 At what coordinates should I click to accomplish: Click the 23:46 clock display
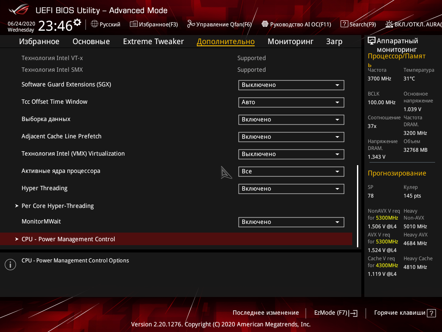[x=55, y=26]
